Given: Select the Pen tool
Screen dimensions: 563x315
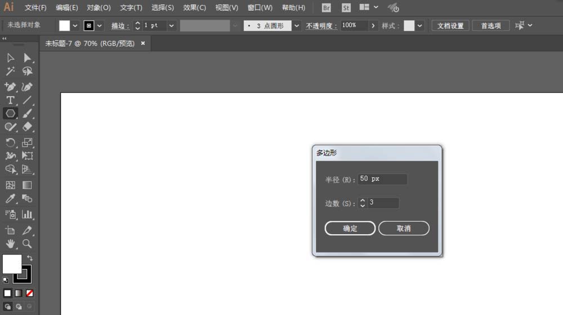Looking at the screenshot, I should click(10, 86).
